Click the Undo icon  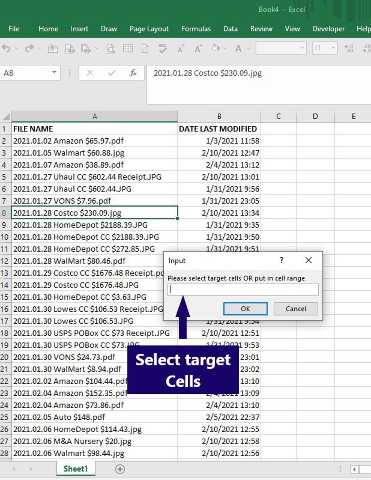7,48
